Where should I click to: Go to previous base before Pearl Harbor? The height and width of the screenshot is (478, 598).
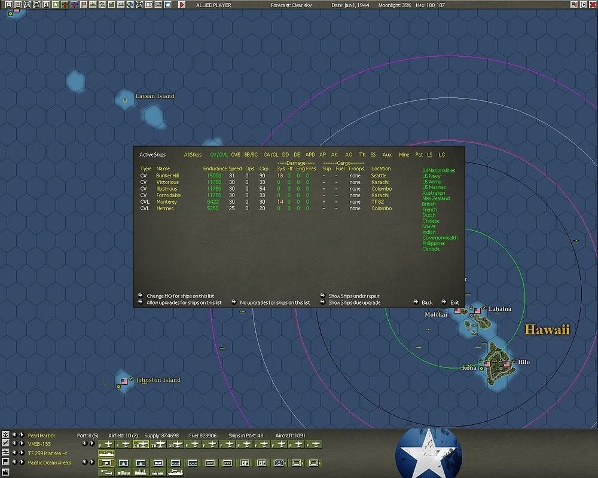click(x=14, y=435)
